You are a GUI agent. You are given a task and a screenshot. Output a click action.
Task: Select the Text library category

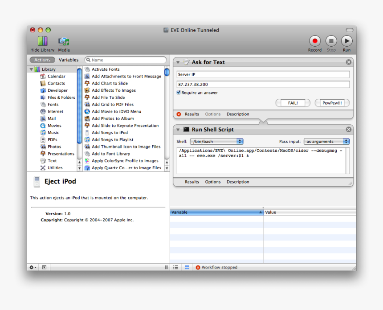[52, 161]
